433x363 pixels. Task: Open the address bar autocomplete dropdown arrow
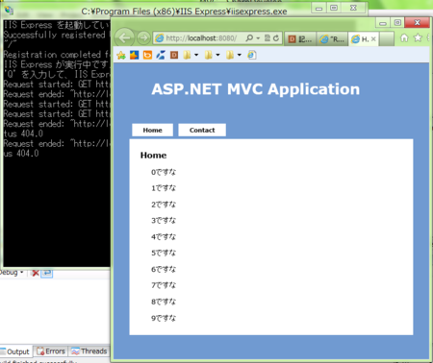click(x=258, y=38)
